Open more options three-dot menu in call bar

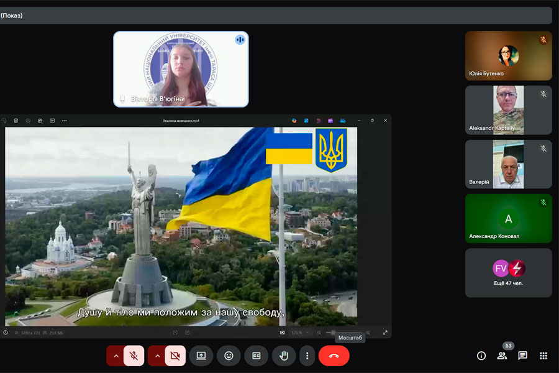(x=307, y=356)
